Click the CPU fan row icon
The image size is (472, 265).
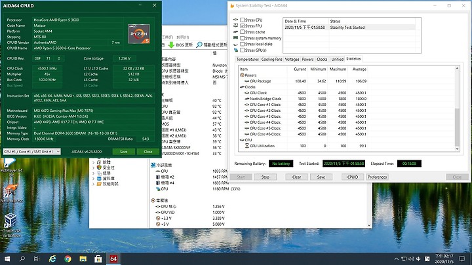coord(158,171)
